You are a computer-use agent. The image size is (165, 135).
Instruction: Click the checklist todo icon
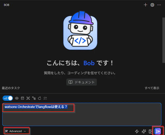click(45, 98)
